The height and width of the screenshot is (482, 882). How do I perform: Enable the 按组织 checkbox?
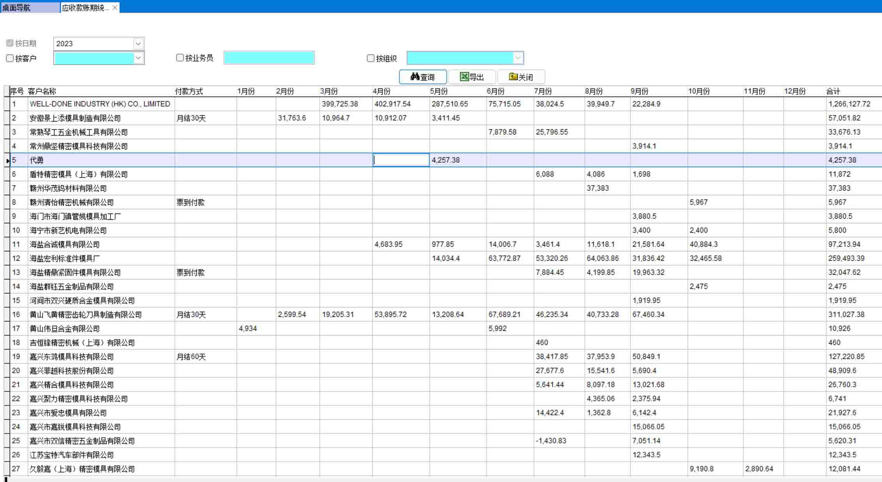370,58
